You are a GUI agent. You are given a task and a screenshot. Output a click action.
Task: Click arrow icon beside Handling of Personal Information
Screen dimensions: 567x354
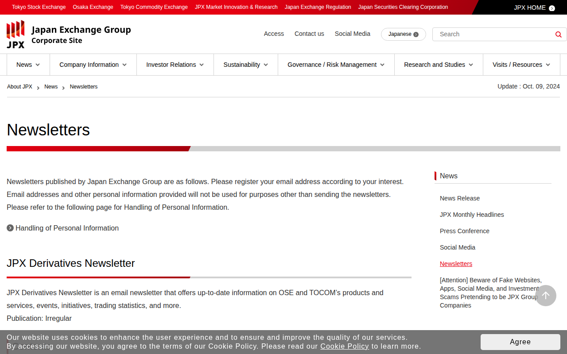[x=10, y=228]
